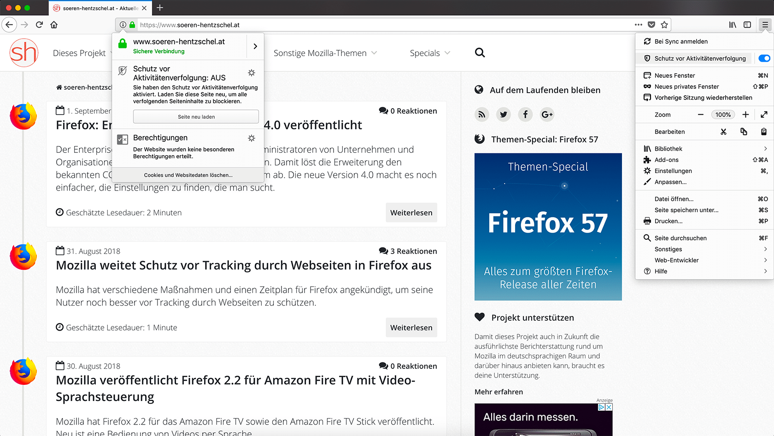Close the advertisement via X icon
Screen dimensions: 774x436
tap(609, 407)
